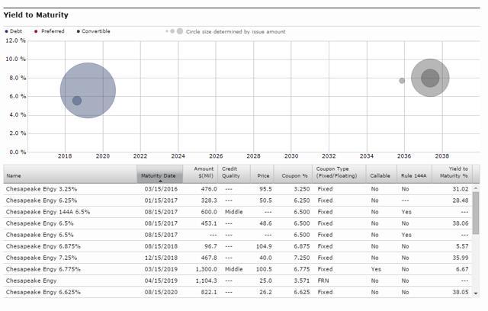Click scrollbar up arrow in bond table

pyautogui.click(x=476, y=188)
